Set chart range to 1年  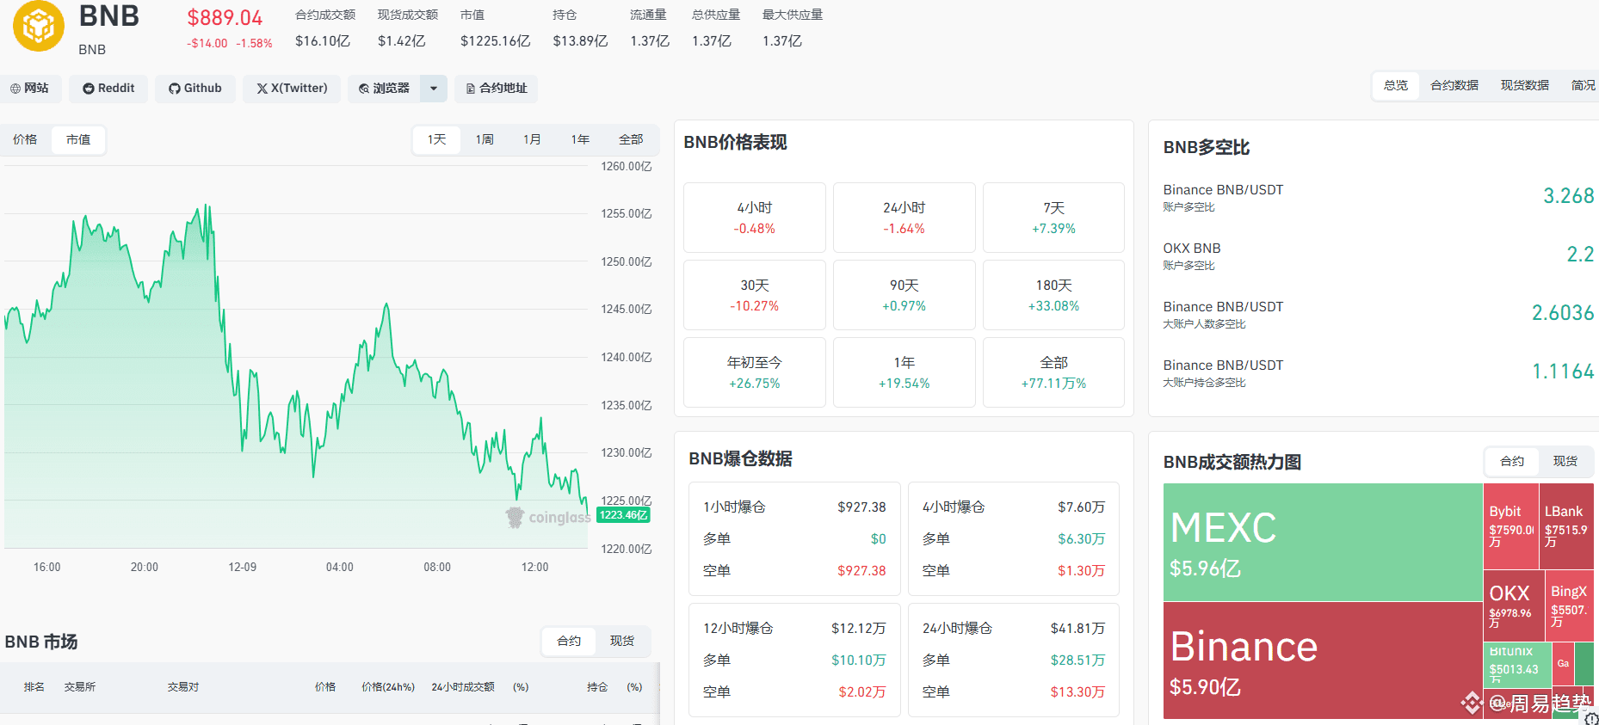[580, 139]
